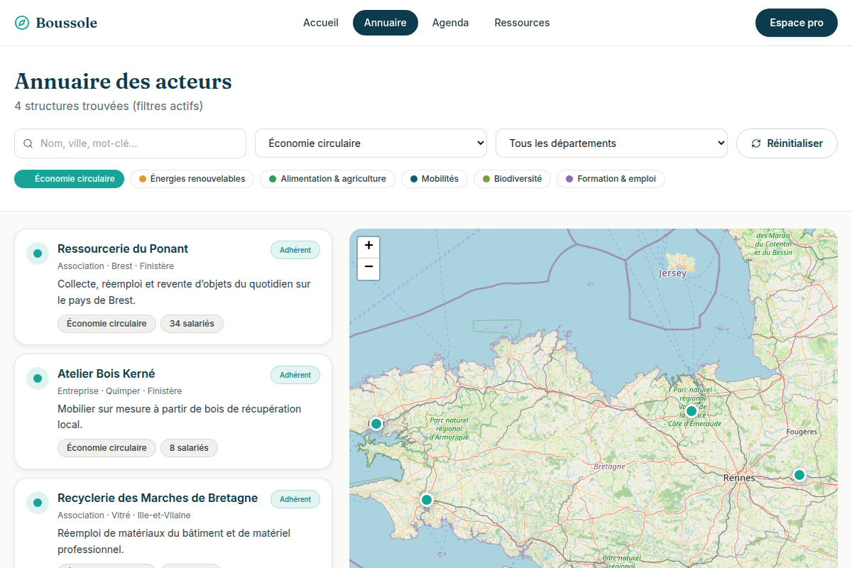Click the Boussole brand name
The width and height of the screenshot is (852, 568).
pyautogui.click(x=67, y=23)
